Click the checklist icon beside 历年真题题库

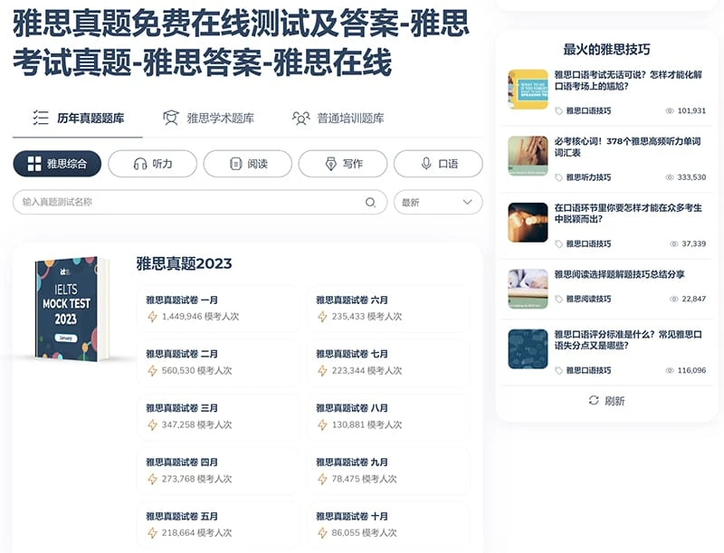(41, 118)
